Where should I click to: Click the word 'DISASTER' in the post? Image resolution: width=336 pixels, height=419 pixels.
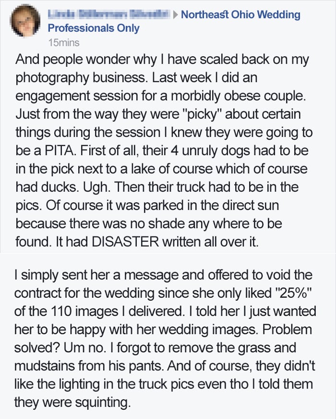click(125, 242)
